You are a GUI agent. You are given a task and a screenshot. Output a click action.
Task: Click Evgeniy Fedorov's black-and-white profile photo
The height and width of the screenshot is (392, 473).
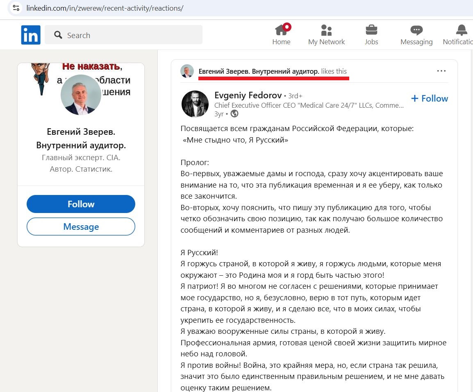195,104
